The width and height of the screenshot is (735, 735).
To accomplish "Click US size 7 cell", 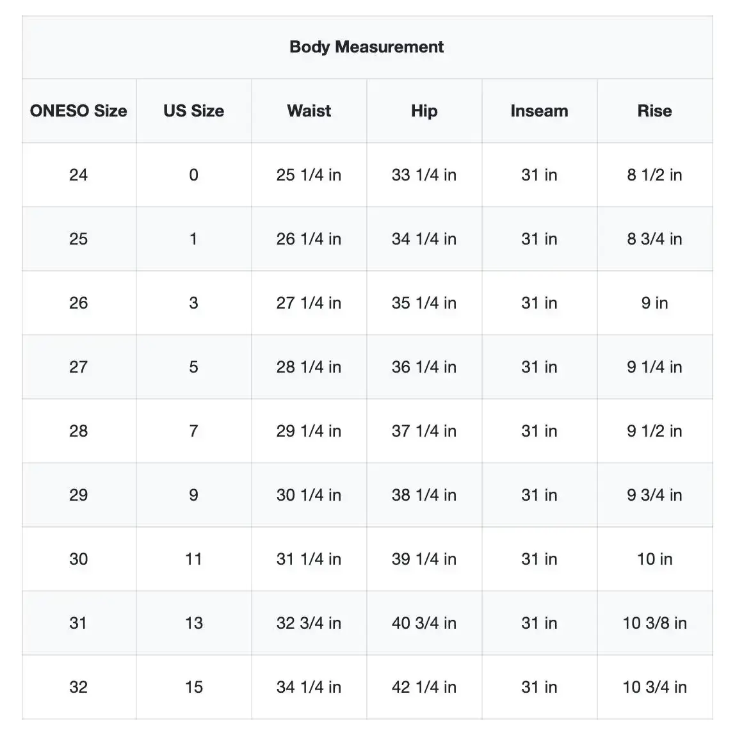I will [193, 431].
